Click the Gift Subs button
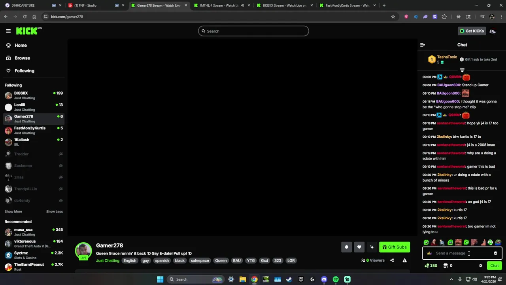The image size is (506, 285). click(x=395, y=247)
